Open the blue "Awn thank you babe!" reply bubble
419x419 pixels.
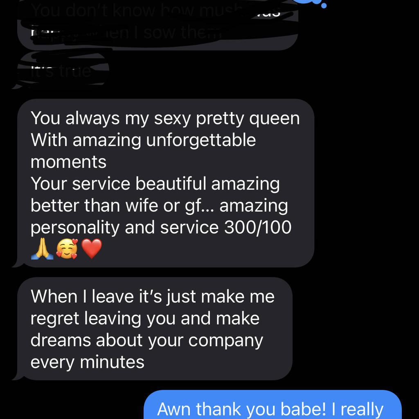pyautogui.click(x=273, y=405)
